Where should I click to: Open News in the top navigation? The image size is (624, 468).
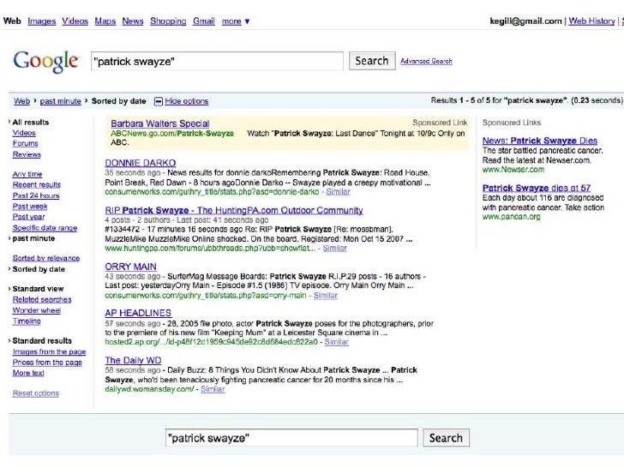click(133, 21)
